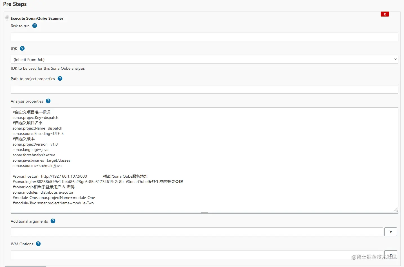The width and height of the screenshot is (404, 267).
Task: Click the sonar.sources=src/main/java line
Action: tap(37, 166)
